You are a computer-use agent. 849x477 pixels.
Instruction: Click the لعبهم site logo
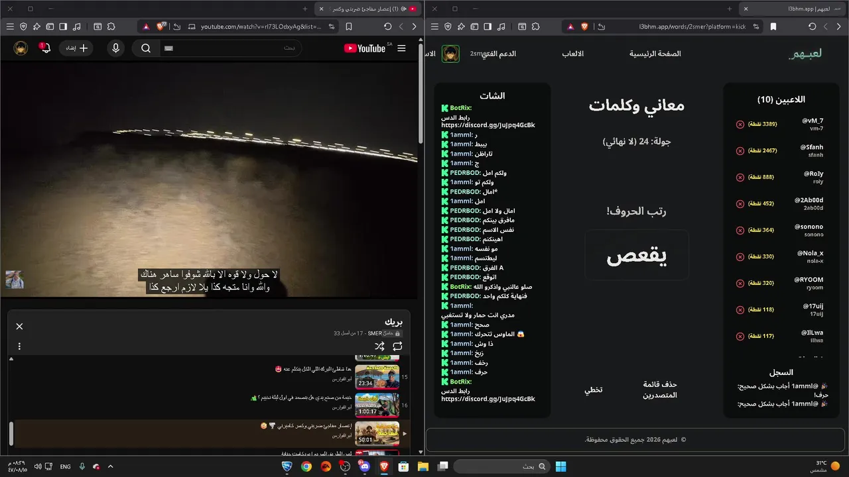coord(805,54)
